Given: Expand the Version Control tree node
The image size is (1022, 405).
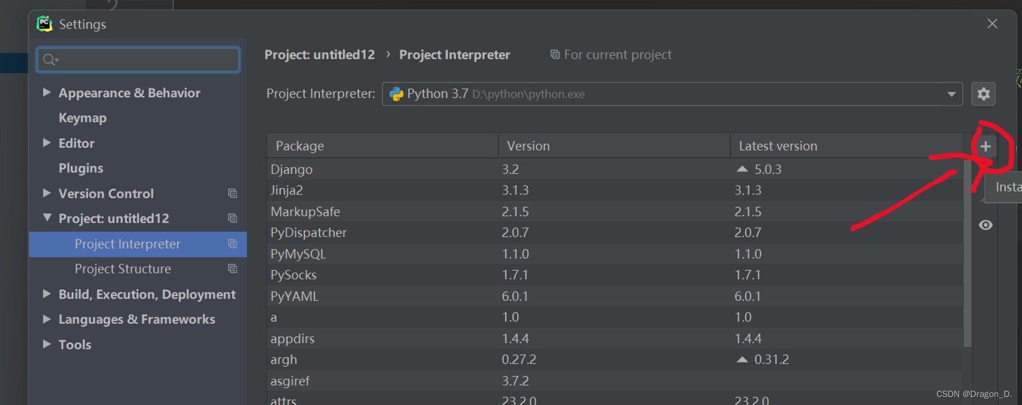Looking at the screenshot, I should (x=46, y=193).
